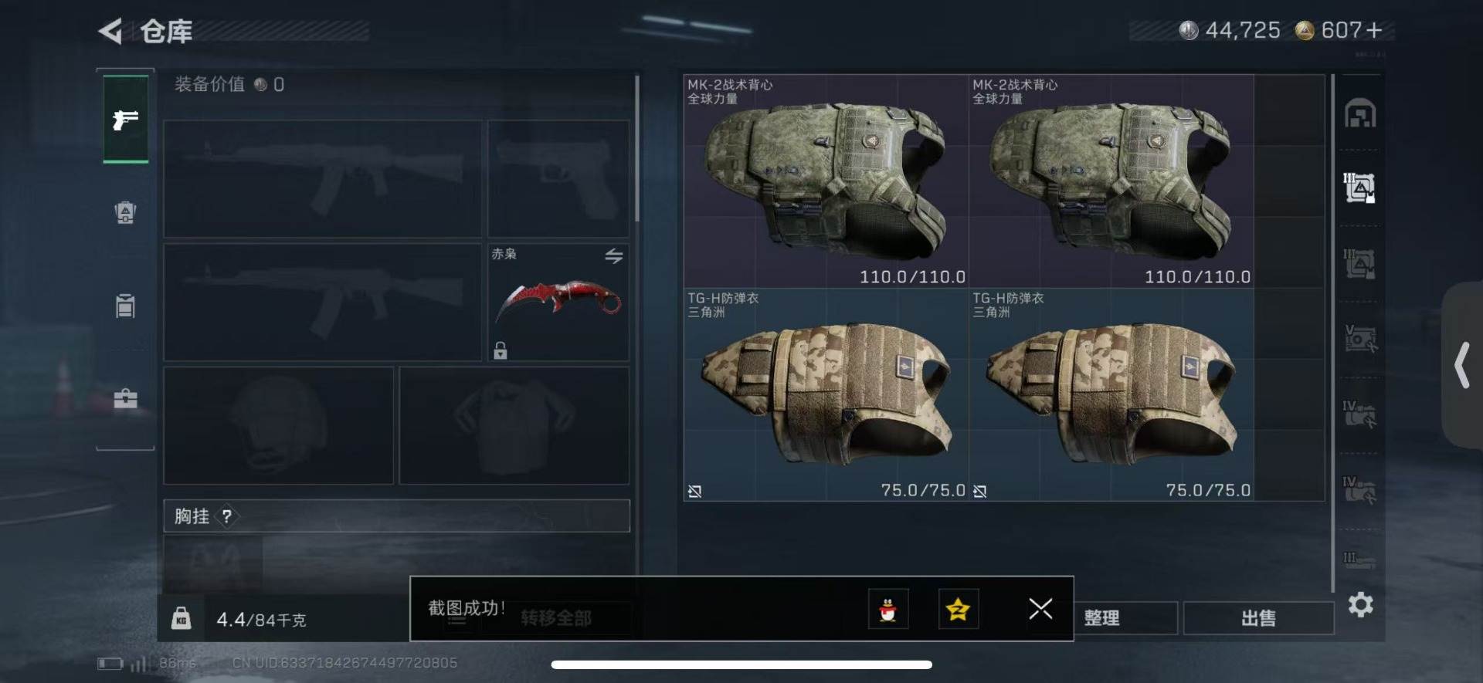This screenshot has height=683, width=1483.
Task: Expand the side panel chevron at right edge
Action: tap(1462, 365)
